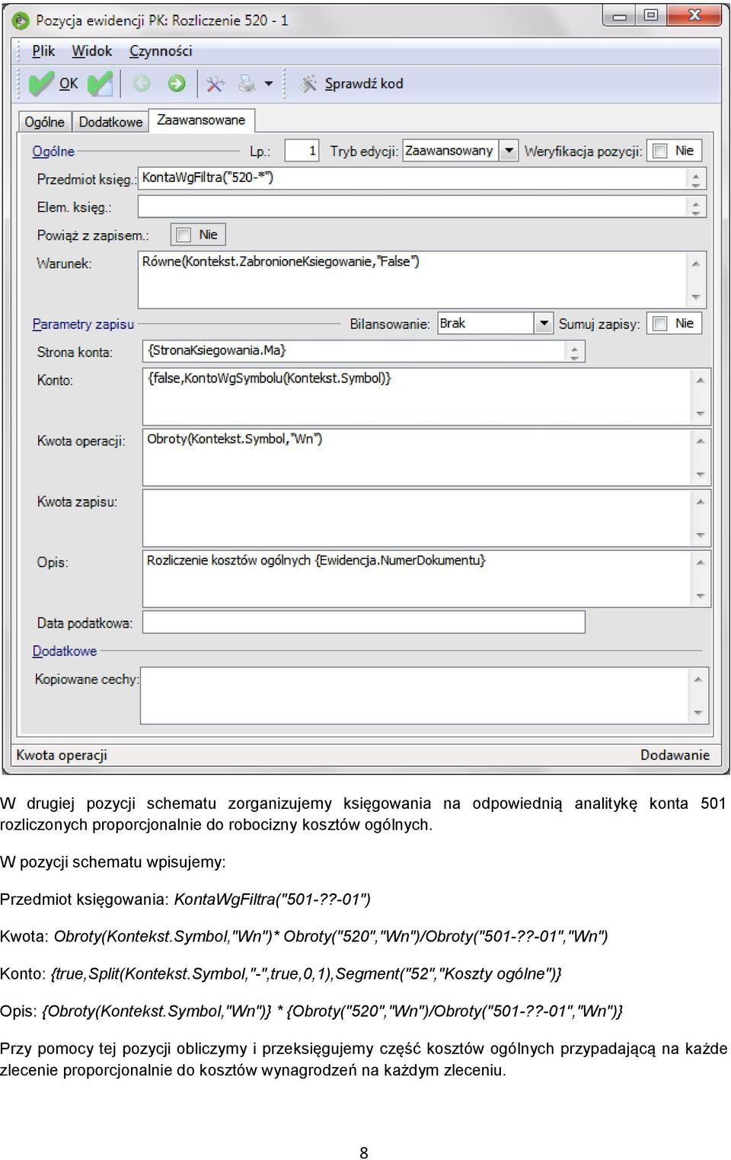
Task: Open the Czynności menu
Action: click(161, 51)
